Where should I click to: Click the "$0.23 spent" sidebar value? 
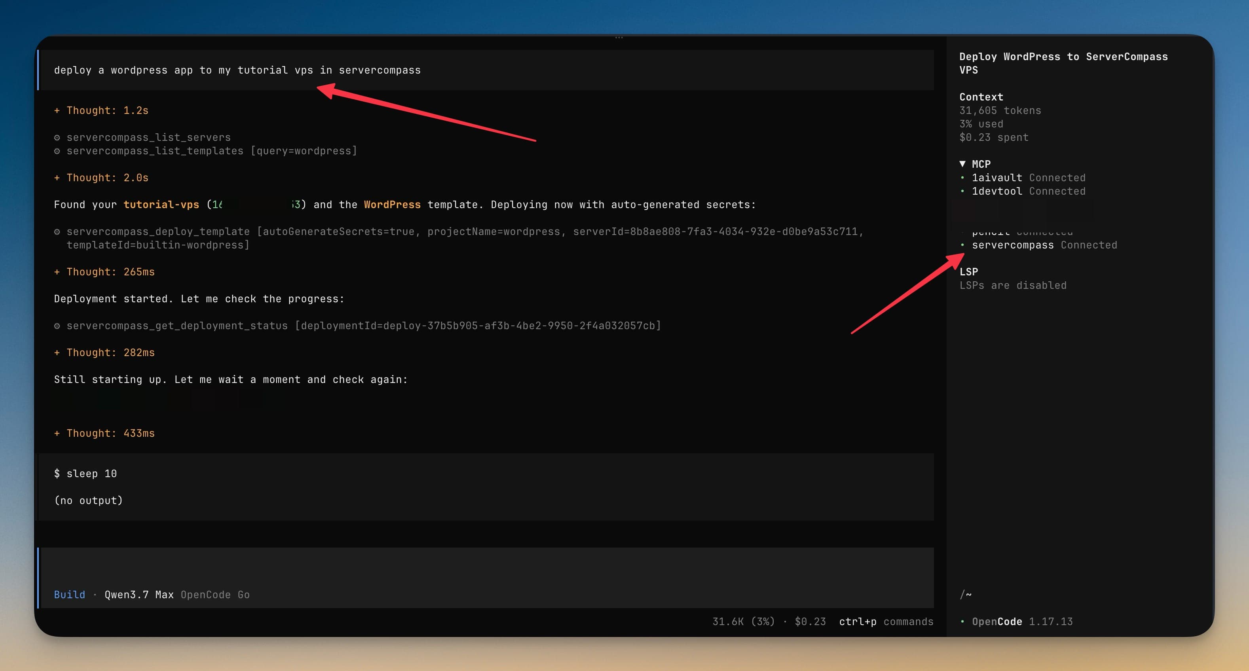[x=993, y=138]
